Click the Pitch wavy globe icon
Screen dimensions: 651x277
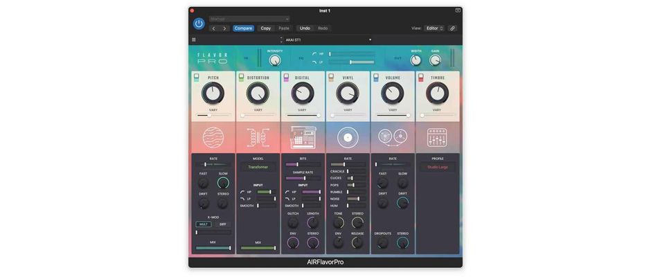pos(213,138)
